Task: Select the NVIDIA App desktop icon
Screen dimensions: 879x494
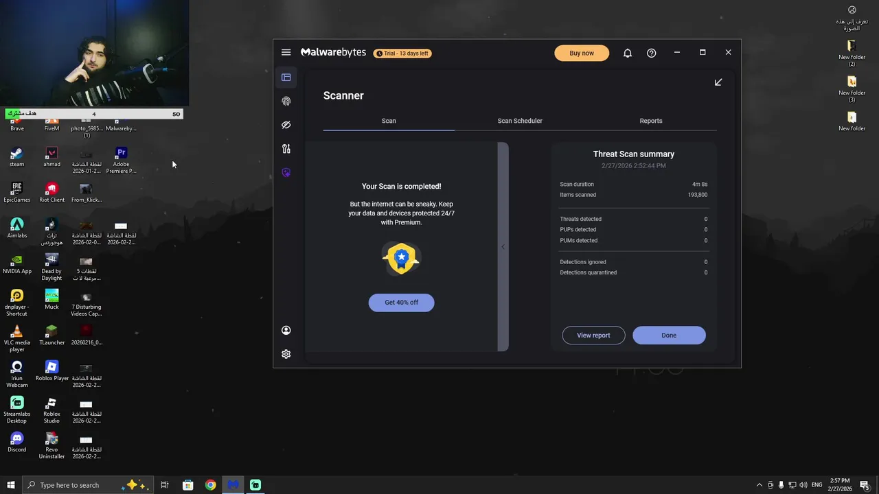Action: click(17, 264)
